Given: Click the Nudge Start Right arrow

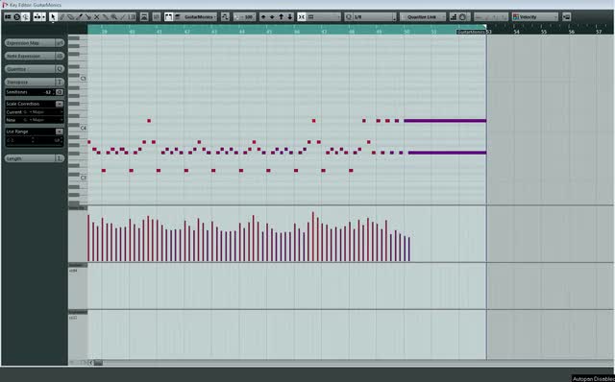Looking at the screenshot, I should 272,17.
